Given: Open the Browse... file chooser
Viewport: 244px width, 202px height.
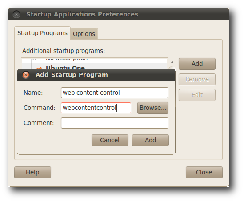Looking at the screenshot, I should tap(153, 108).
